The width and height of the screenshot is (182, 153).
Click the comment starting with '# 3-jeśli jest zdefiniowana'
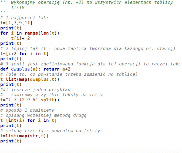pos(90,64)
